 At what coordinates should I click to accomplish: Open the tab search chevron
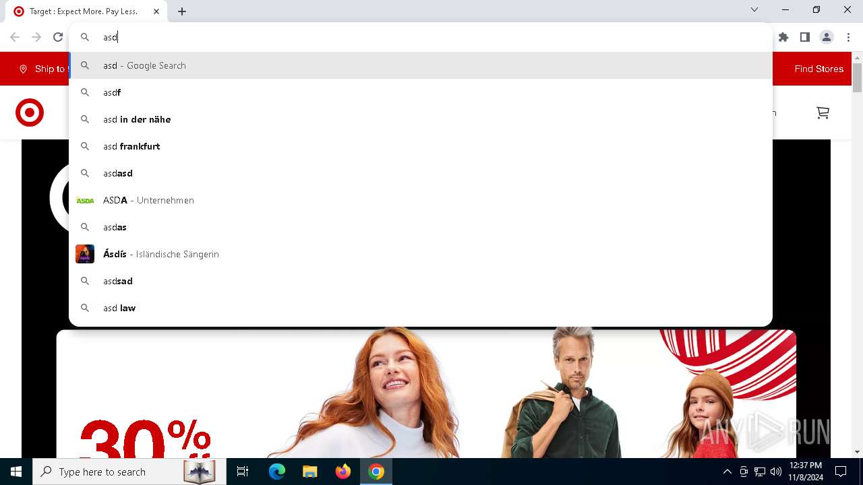(754, 9)
